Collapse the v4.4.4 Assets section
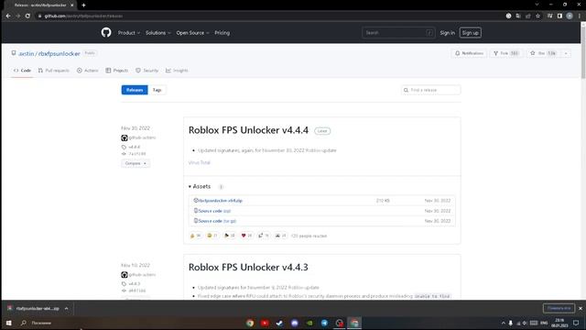 [x=200, y=186]
